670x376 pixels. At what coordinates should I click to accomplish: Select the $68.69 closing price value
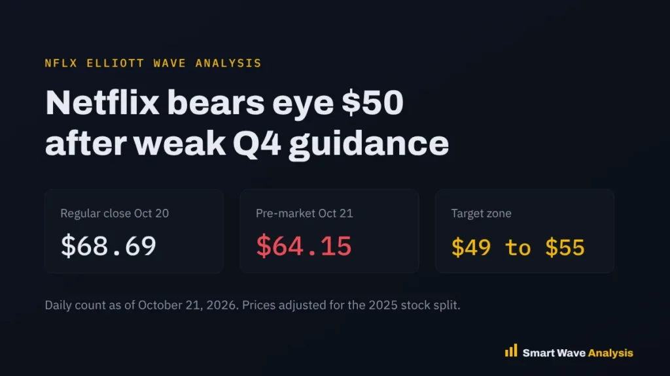tap(109, 246)
